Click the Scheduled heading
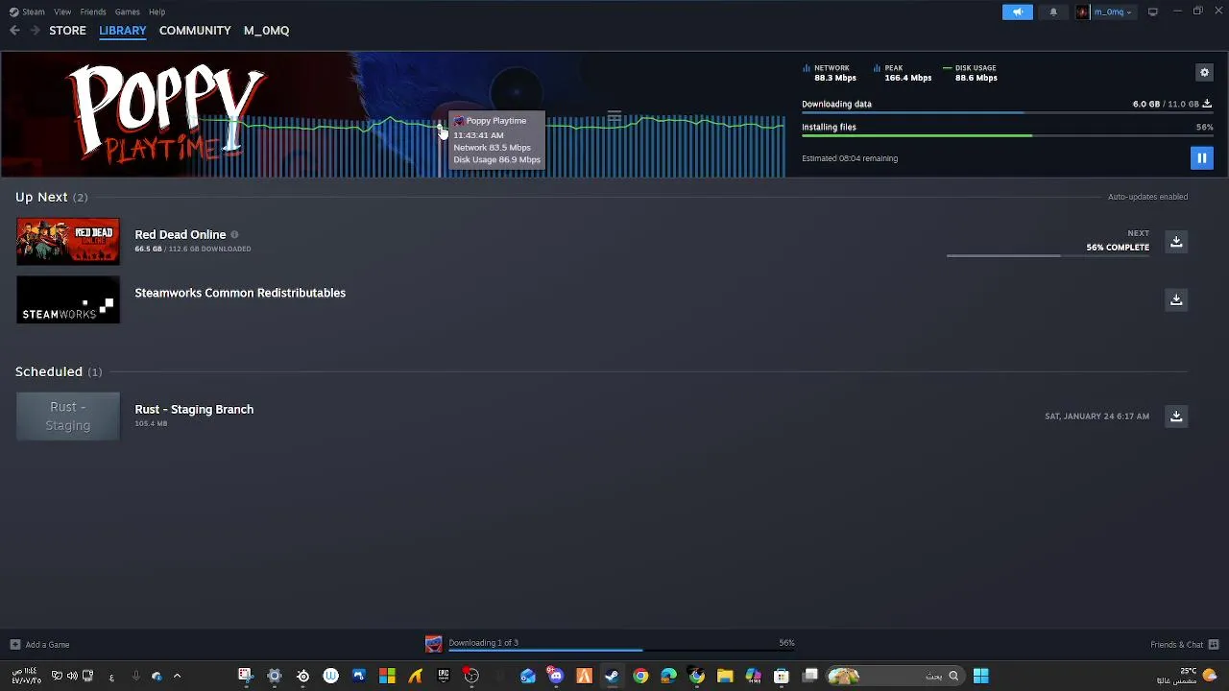This screenshot has height=691, width=1229. point(49,371)
